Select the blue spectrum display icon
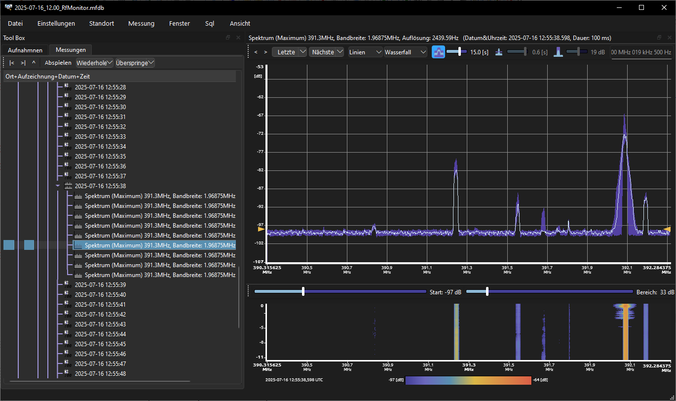The width and height of the screenshot is (676, 401). tap(438, 51)
